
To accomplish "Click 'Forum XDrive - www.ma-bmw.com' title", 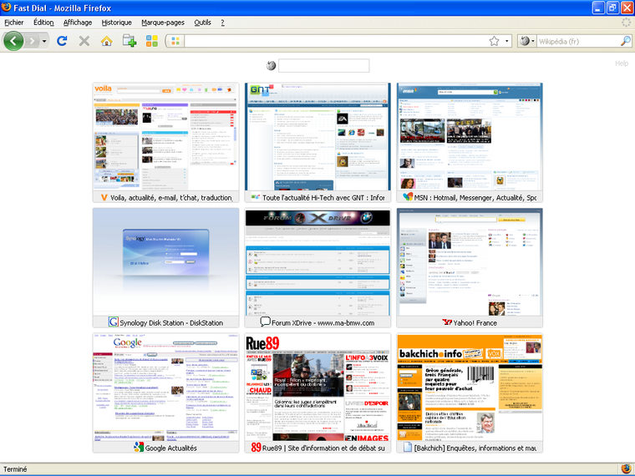I will tap(323, 323).
